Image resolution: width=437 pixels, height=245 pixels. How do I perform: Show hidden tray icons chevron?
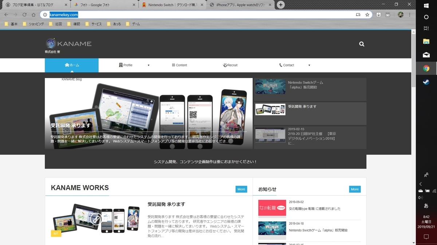421,184
